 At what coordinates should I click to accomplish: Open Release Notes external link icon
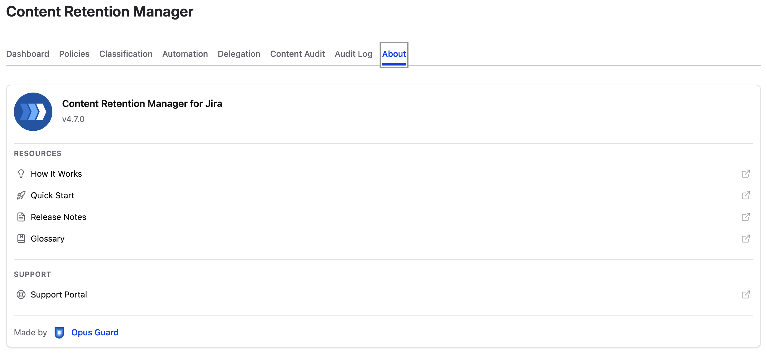pyautogui.click(x=746, y=217)
